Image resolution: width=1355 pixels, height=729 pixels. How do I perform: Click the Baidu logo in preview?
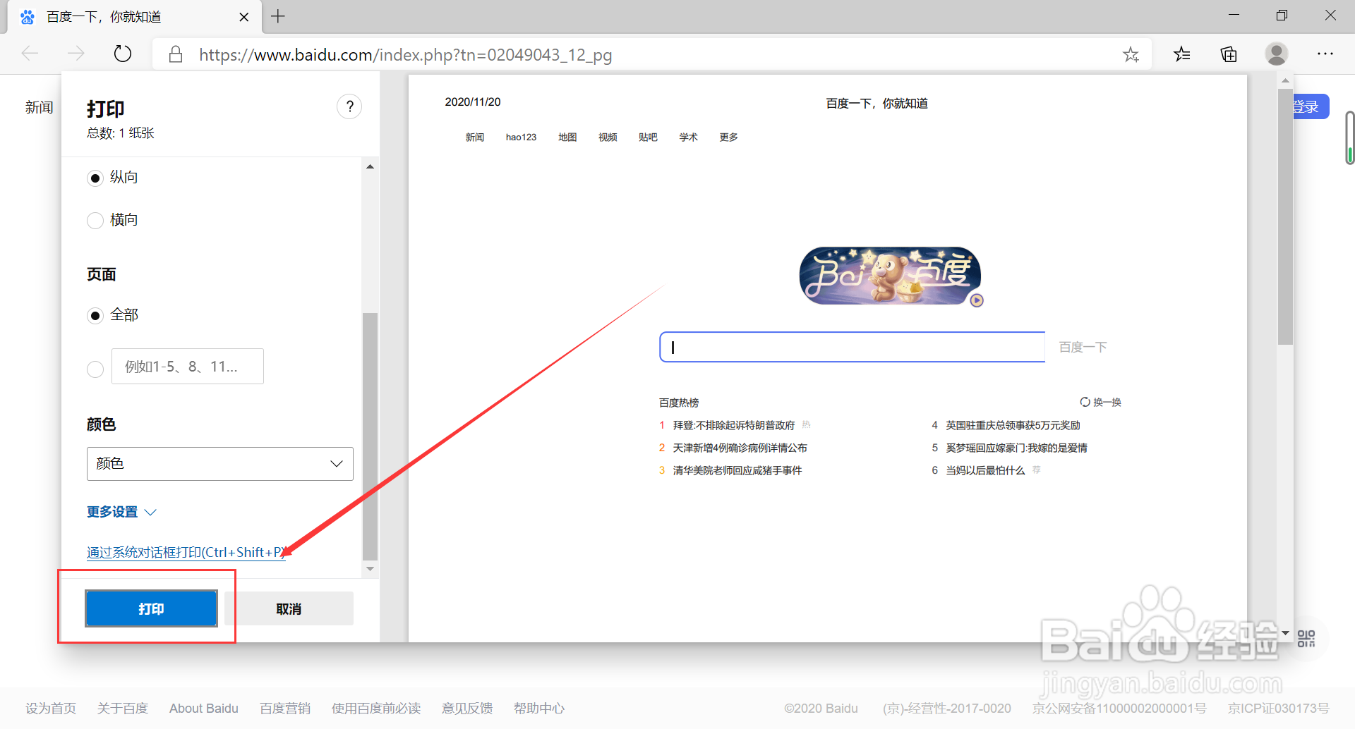pyautogui.click(x=890, y=276)
